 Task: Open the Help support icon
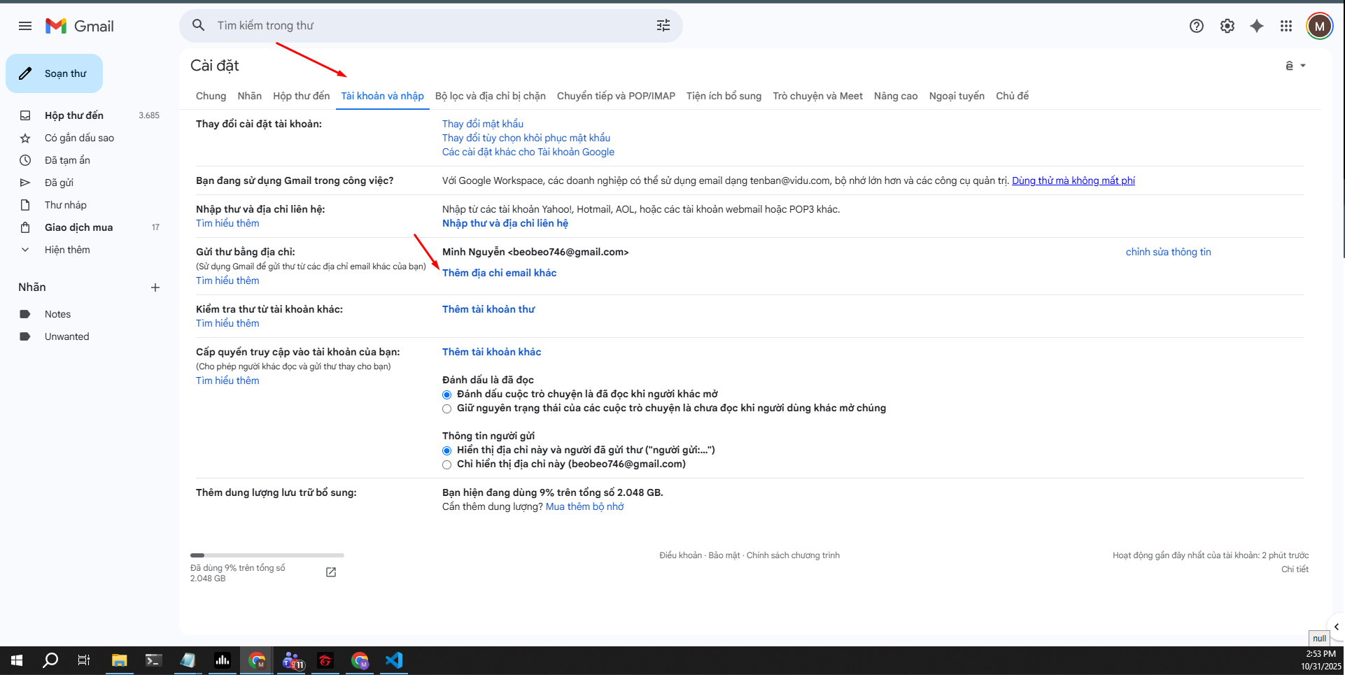(1196, 26)
